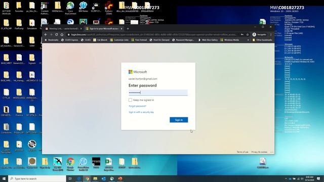
Task: Select the Practice desktop folder
Action: 19,111
